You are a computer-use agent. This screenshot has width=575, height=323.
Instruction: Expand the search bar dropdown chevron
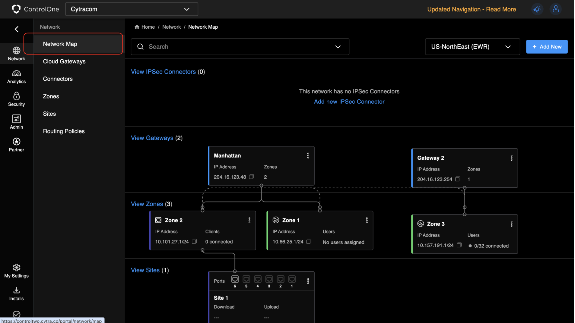point(338,47)
